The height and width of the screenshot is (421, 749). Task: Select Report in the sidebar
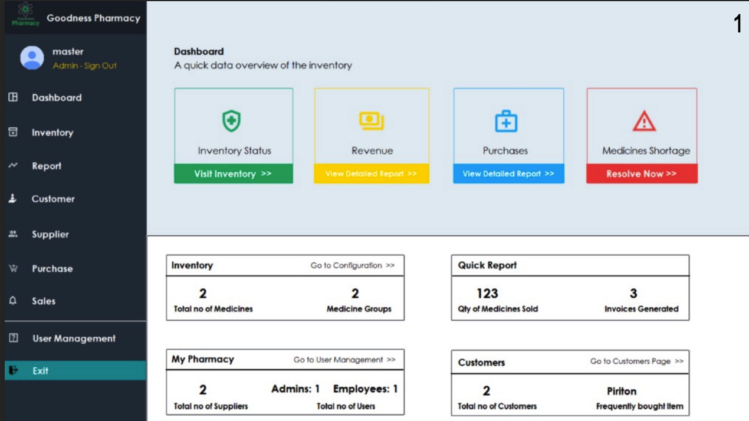[x=47, y=166]
